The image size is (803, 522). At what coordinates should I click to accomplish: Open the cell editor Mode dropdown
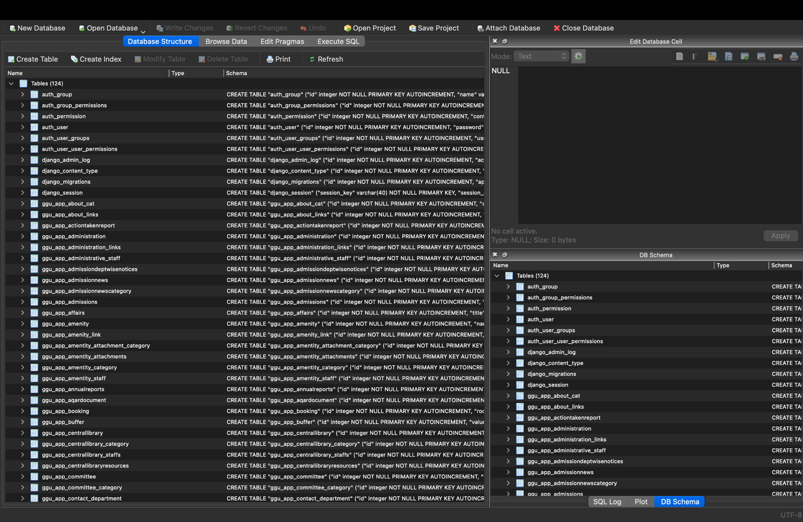pos(541,56)
